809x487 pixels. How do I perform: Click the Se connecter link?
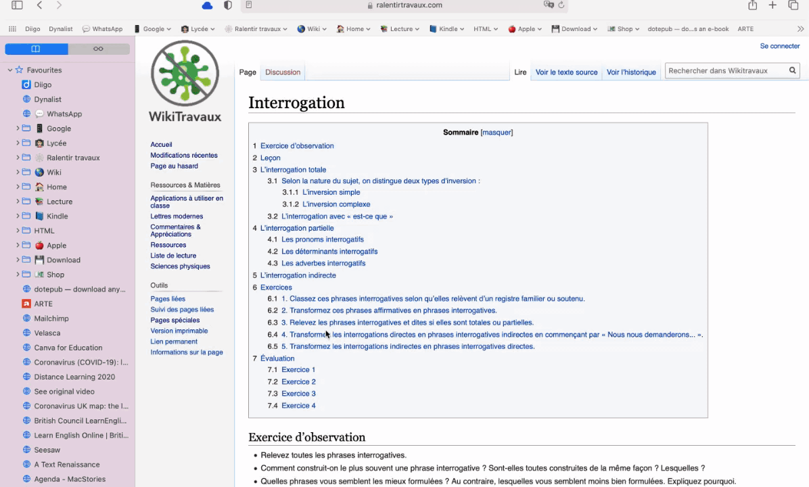(x=780, y=46)
